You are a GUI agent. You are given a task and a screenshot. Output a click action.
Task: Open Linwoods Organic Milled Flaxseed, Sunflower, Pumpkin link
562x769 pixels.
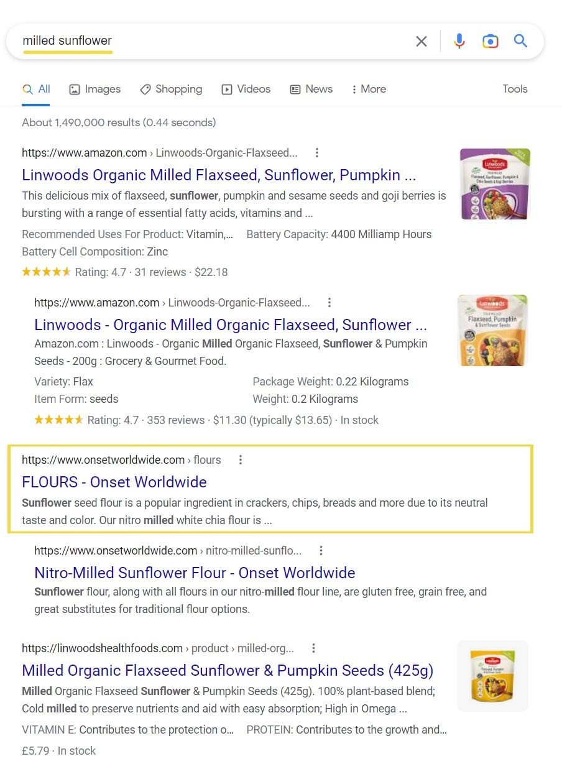click(x=219, y=175)
